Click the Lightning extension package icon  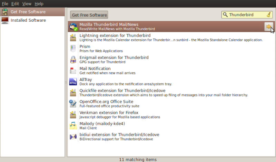coord(73,38)
